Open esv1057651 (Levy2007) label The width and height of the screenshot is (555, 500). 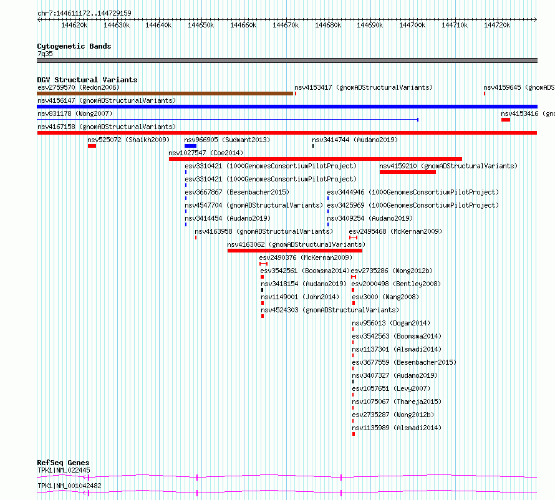coord(391,388)
